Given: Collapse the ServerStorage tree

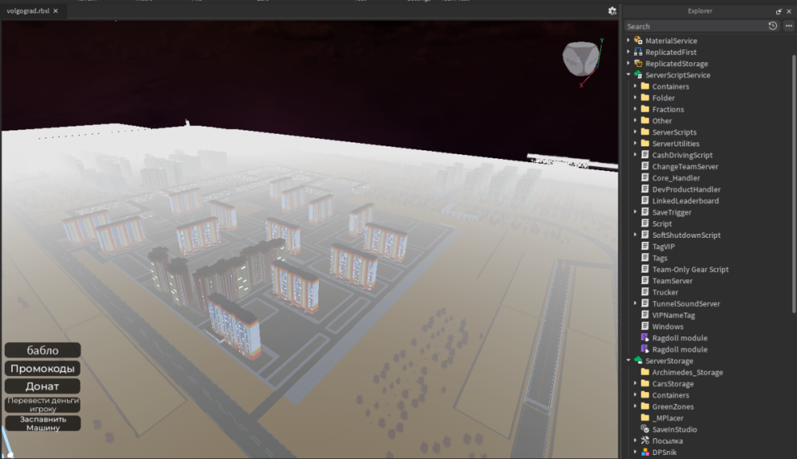Looking at the screenshot, I should click(629, 360).
